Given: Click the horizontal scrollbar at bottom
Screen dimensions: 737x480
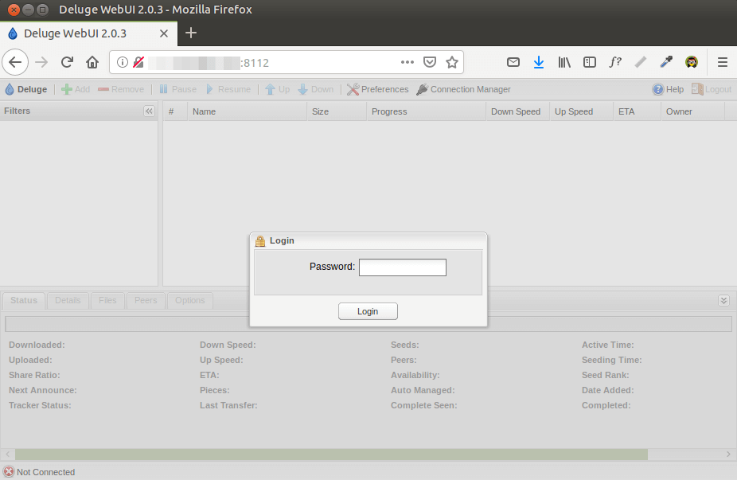Looking at the screenshot, I should coord(326,454).
